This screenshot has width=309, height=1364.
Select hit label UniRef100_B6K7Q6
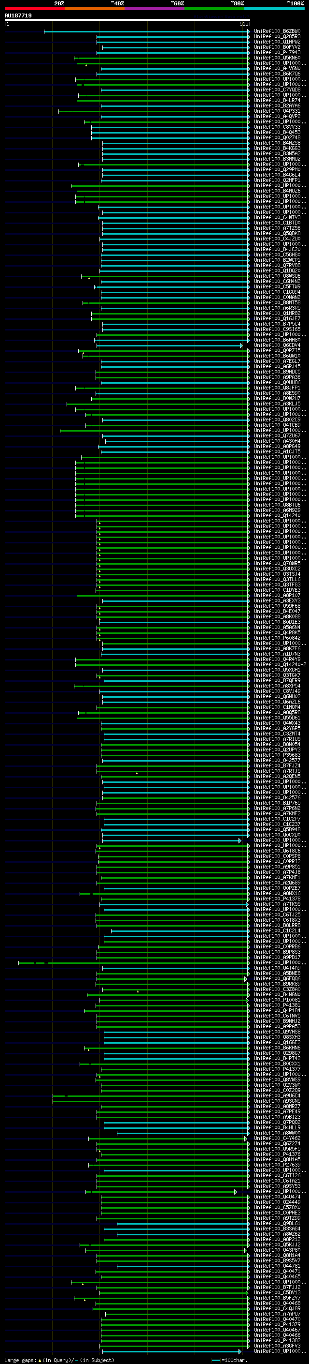coord(277,74)
